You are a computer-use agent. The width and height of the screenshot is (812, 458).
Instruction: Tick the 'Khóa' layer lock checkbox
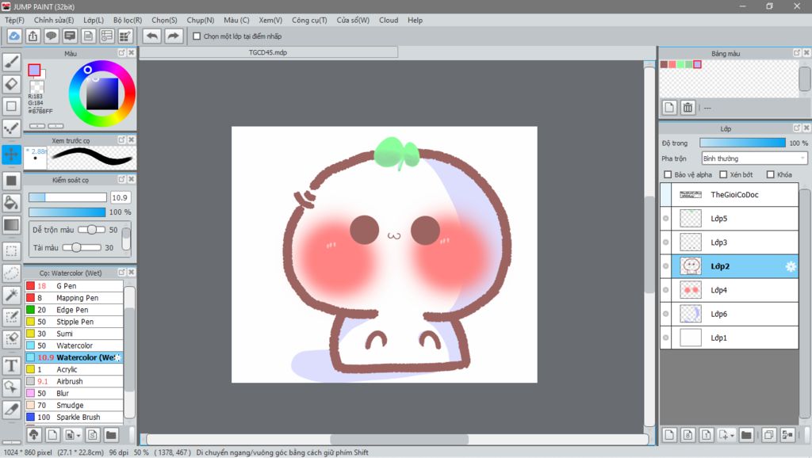pyautogui.click(x=770, y=174)
